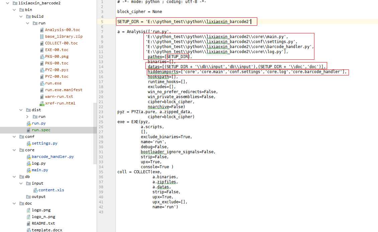Select the input folder name
This screenshot has width=378, height=232.
click(x=37, y=183)
